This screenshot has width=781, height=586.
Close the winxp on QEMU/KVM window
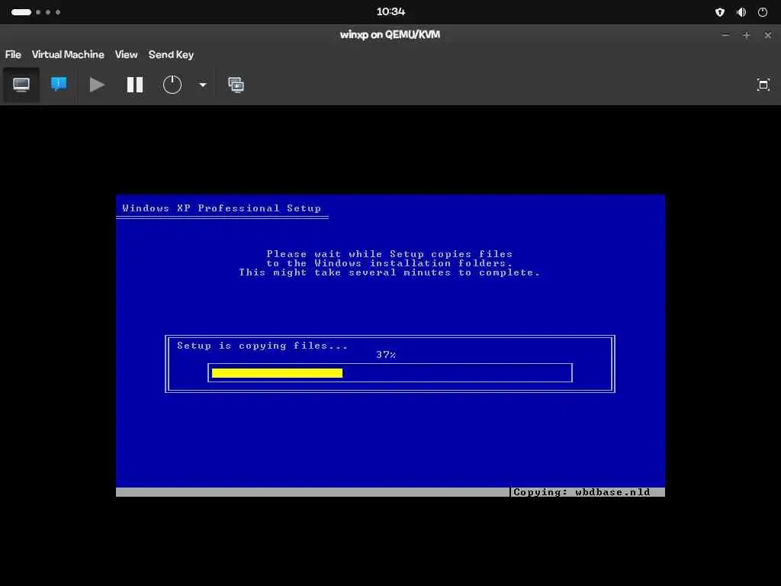point(767,35)
